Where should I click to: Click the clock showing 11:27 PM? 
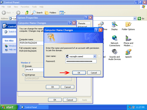pyautogui.click(x=140, y=107)
